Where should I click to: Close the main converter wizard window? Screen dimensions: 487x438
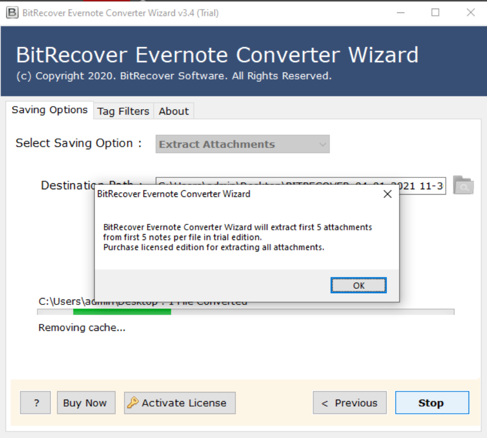(470, 13)
